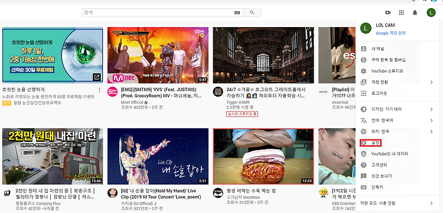This screenshot has height=213, width=443.
Task: Click the 로그아웃 exit icon
Action: coord(364,93)
